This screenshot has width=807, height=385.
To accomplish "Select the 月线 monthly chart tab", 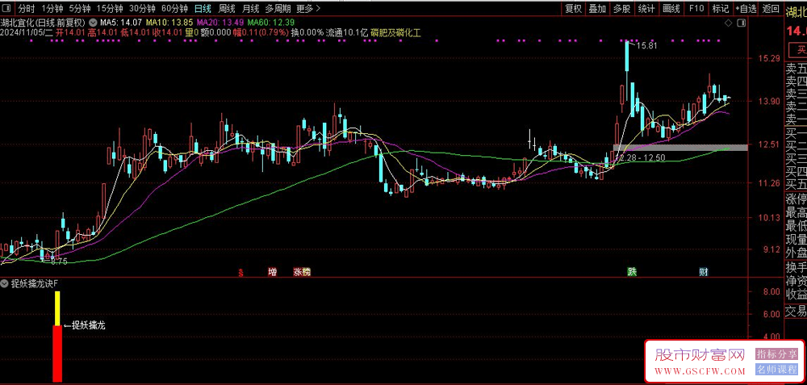I will 250,8.
